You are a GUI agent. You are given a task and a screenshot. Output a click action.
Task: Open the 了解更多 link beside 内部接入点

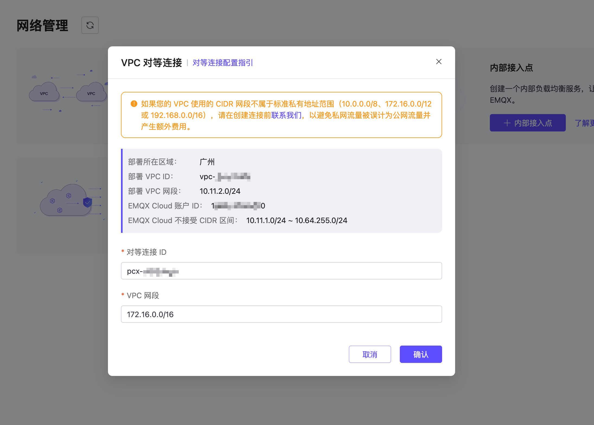584,123
